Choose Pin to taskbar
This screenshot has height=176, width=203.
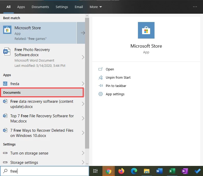click(x=116, y=86)
